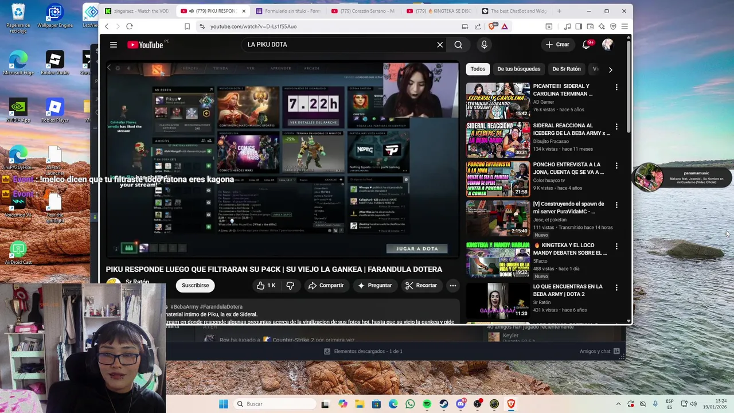Screen dimensions: 734x413
Task: Open more actions below the video
Action: pyautogui.click(x=452, y=285)
